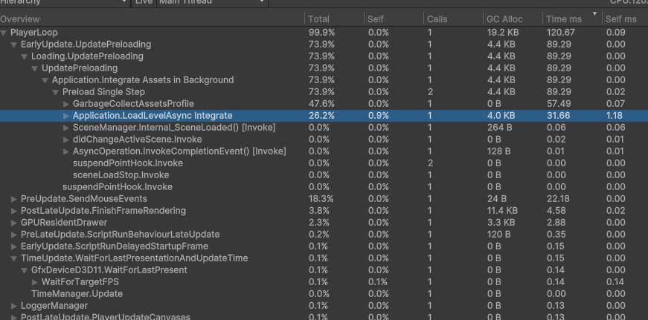Click the Calls column header
The image size is (648, 320).
coord(437,19)
